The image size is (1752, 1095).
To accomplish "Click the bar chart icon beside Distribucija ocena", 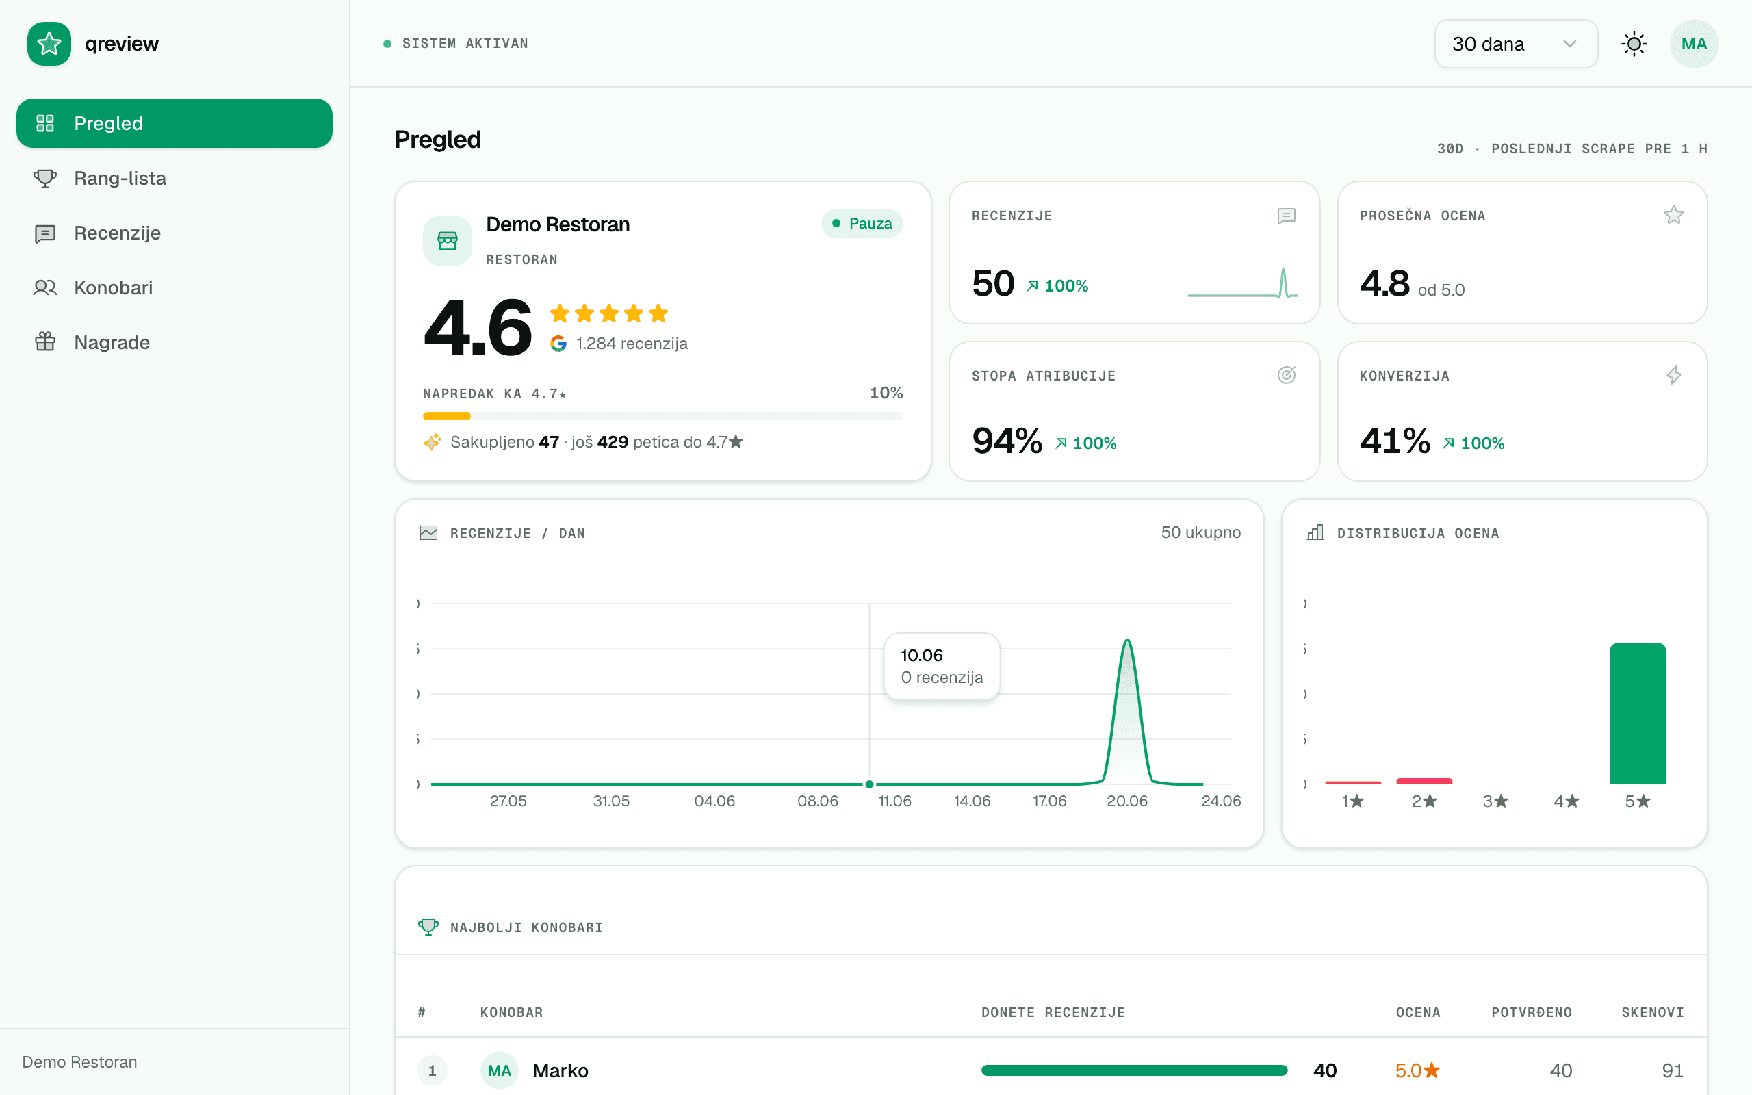I will 1315,533.
